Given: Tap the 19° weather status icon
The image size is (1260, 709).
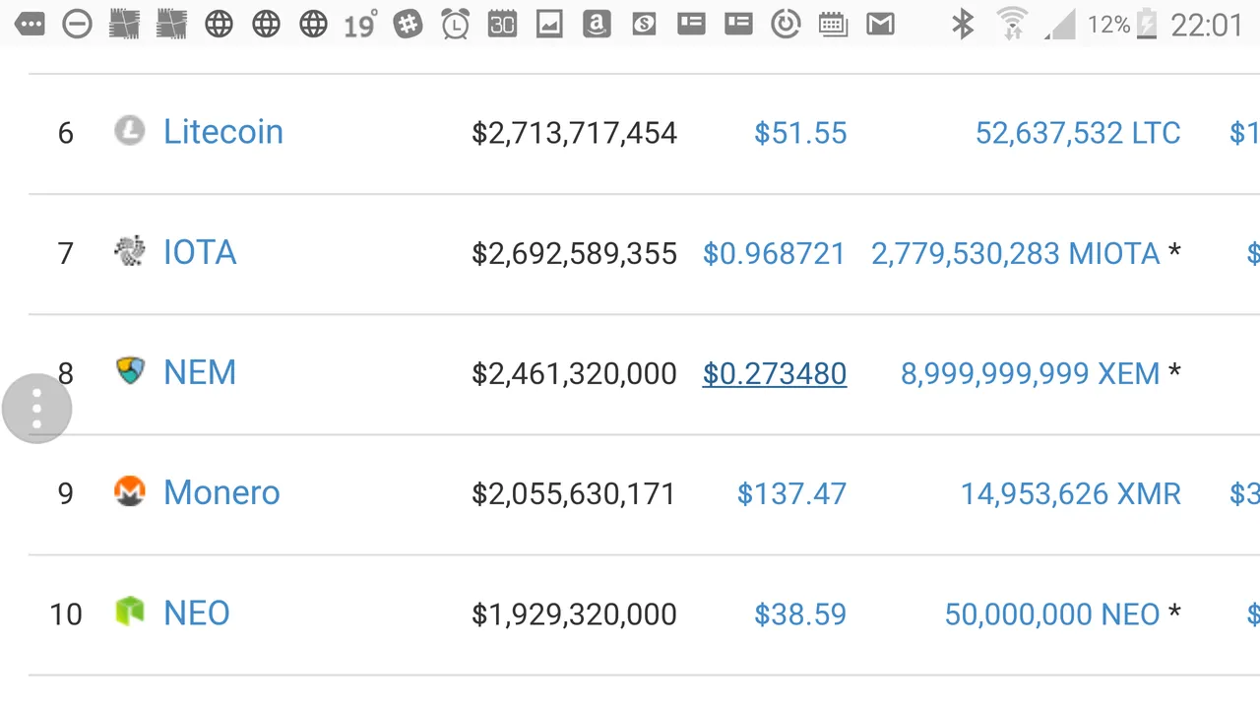Looking at the screenshot, I should [x=360, y=24].
